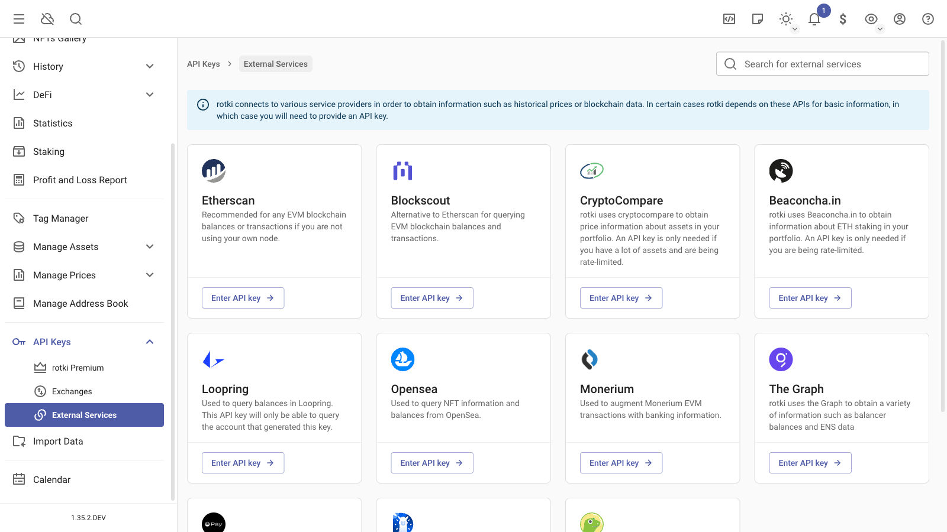This screenshot has width=947, height=532.
Task: Enter API key for Blockscout
Action: 432,298
